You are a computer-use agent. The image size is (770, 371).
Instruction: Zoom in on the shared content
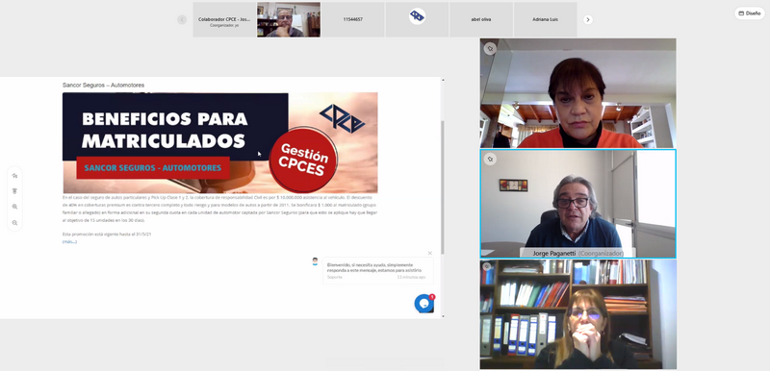click(14, 207)
